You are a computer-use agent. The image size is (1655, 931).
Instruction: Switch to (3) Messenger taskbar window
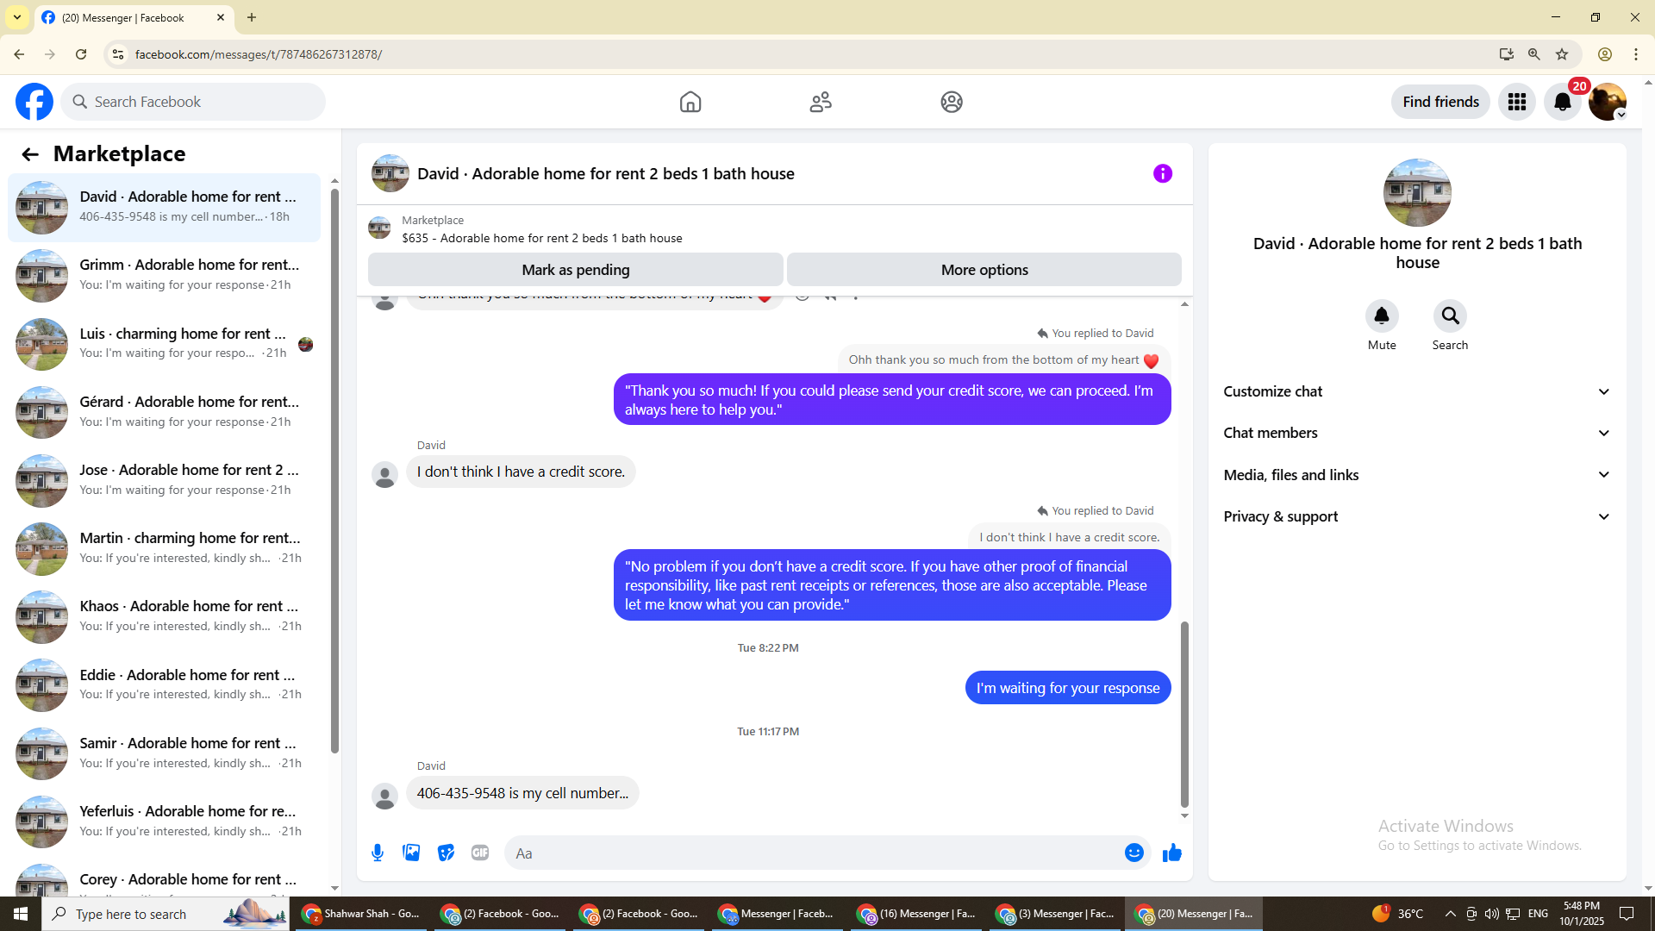[1057, 914]
